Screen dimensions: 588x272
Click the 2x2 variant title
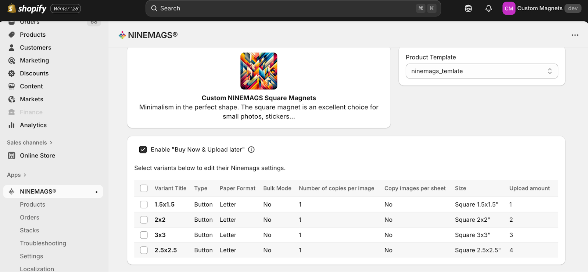160,220
